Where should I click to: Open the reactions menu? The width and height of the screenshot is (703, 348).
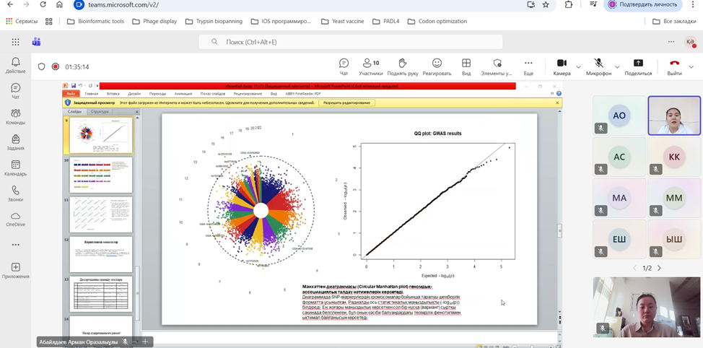[437, 66]
